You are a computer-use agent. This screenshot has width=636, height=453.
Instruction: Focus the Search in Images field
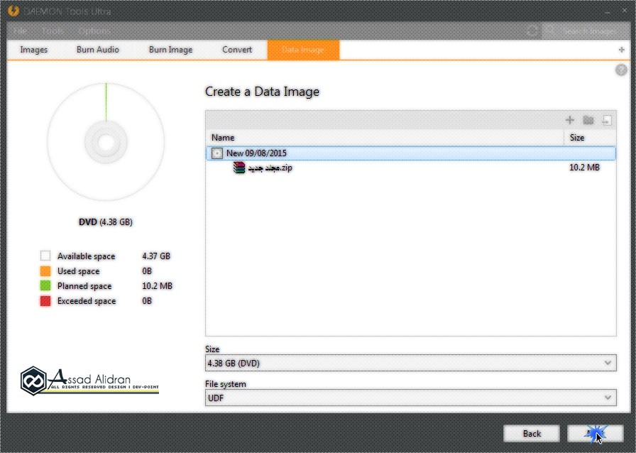click(x=586, y=31)
